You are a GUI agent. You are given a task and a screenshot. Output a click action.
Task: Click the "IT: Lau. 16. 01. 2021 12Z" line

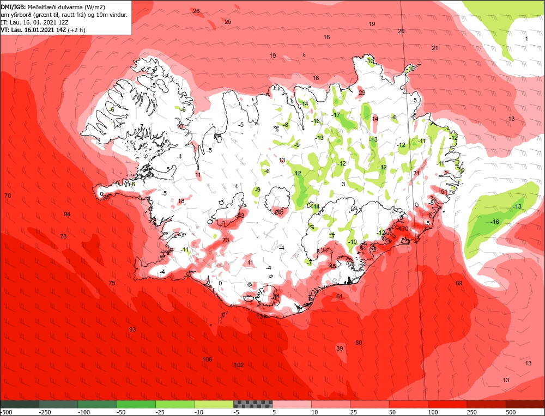34,22
